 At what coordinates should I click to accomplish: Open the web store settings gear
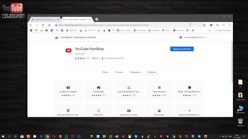pyautogui.click(x=181, y=37)
